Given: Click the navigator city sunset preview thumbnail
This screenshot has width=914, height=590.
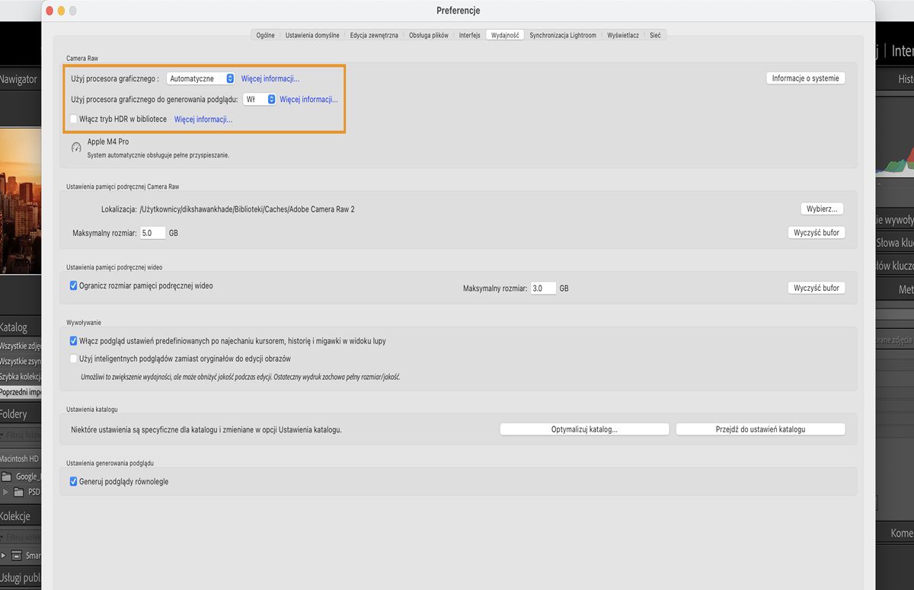Looking at the screenshot, I should 20,201.
